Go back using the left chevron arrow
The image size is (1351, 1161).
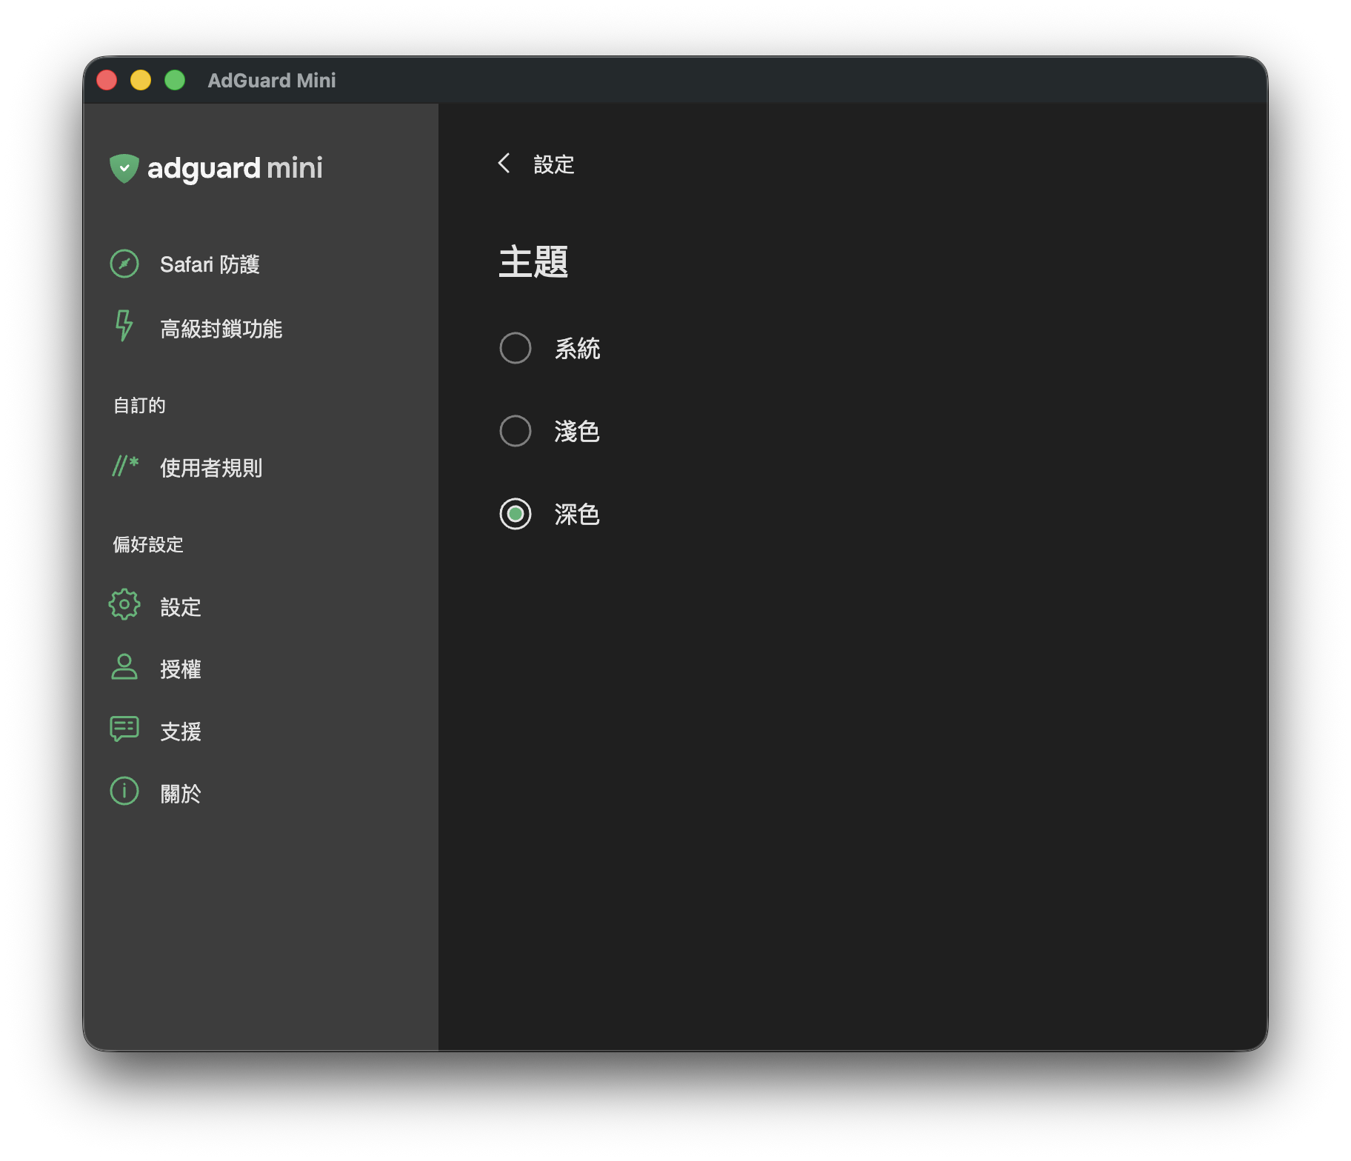[x=504, y=164]
